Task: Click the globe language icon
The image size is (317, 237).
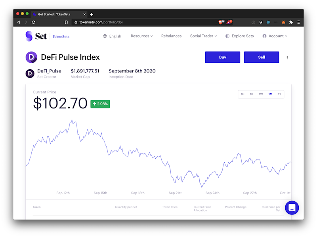Action: pyautogui.click(x=105, y=36)
